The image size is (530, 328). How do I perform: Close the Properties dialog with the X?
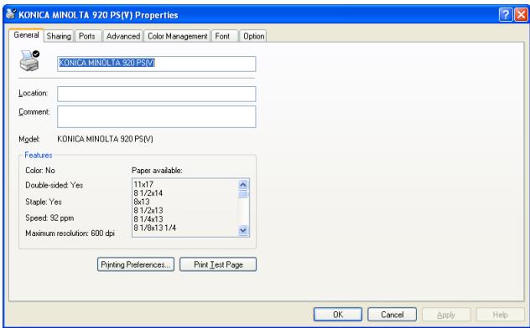521,15
